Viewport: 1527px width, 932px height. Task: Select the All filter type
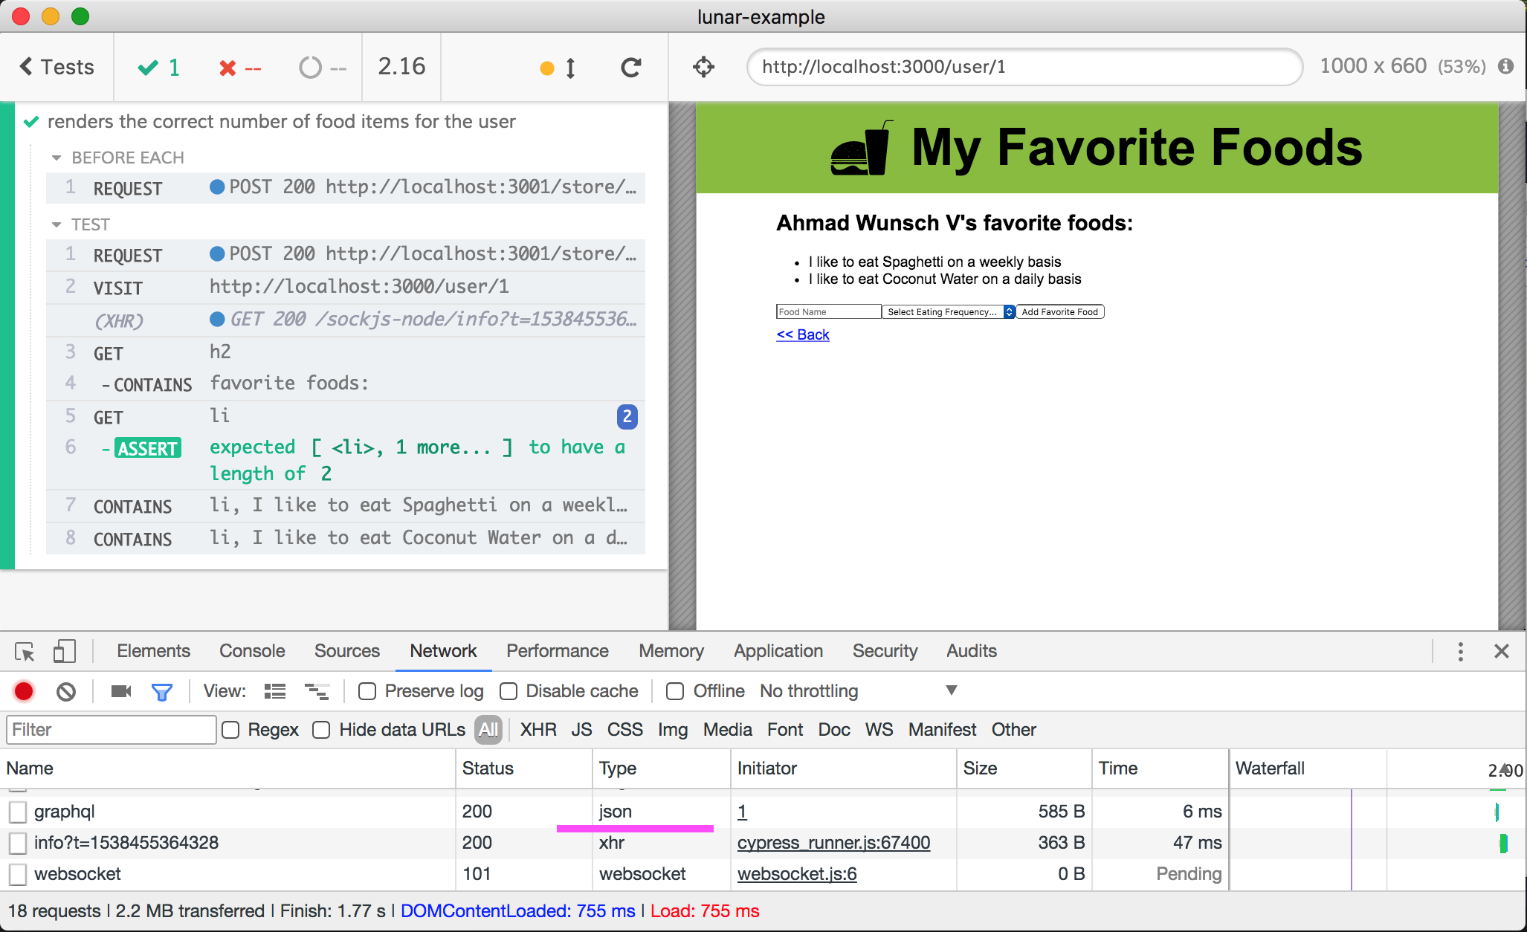(488, 730)
